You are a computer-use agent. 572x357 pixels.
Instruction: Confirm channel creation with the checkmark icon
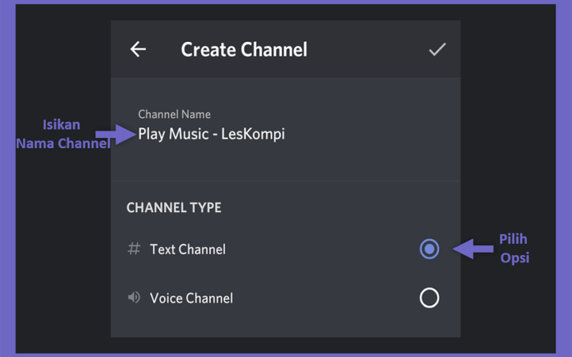point(437,49)
